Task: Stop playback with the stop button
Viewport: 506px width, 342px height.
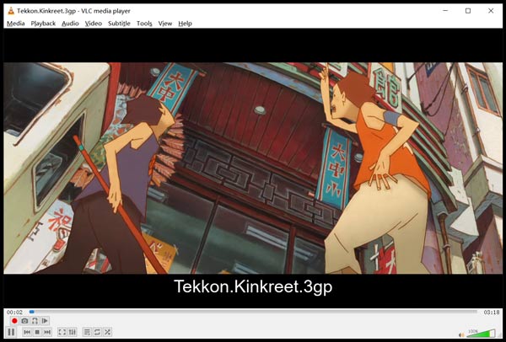Action: (x=37, y=332)
